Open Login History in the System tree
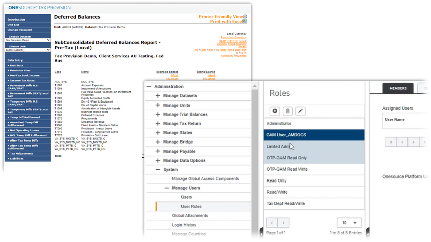The image size is (431, 242). [184, 225]
